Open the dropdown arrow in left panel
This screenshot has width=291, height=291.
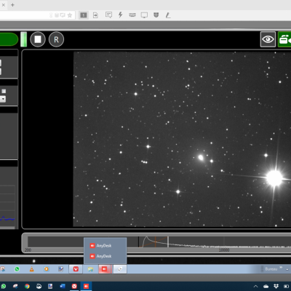(3, 99)
